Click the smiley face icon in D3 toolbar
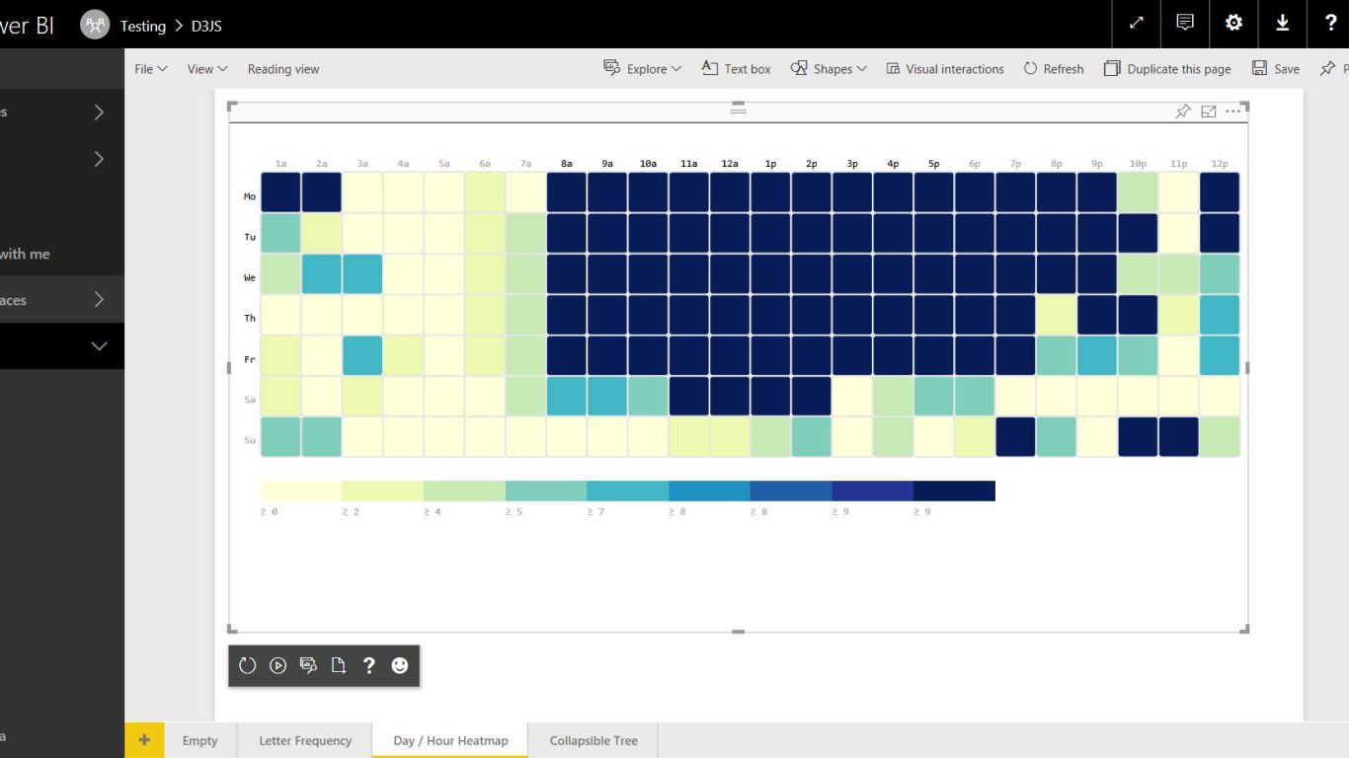 (399, 666)
